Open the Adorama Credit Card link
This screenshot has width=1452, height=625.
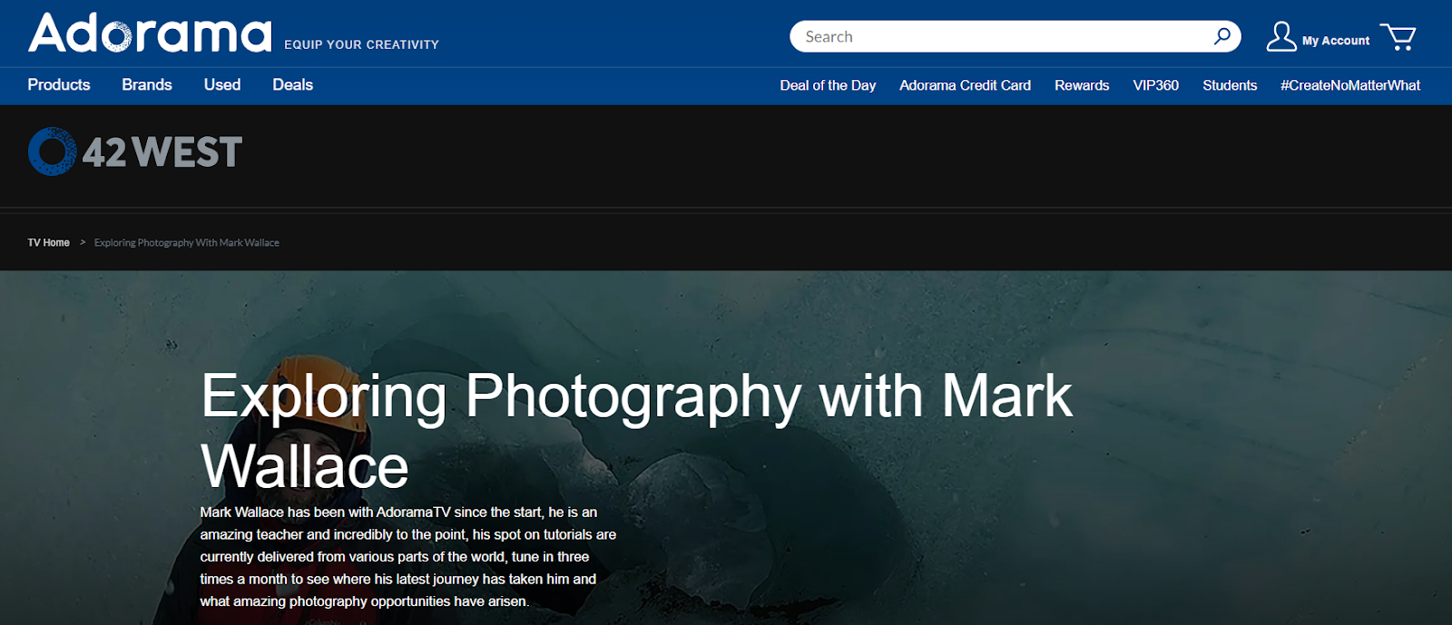pyautogui.click(x=965, y=85)
